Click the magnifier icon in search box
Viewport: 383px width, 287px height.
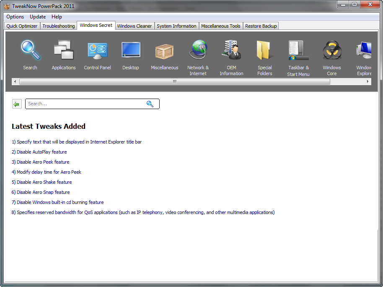[x=150, y=104]
